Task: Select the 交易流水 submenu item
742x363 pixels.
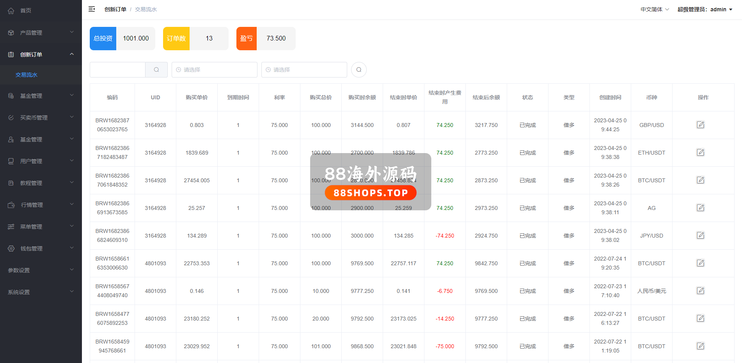Action: pos(27,75)
